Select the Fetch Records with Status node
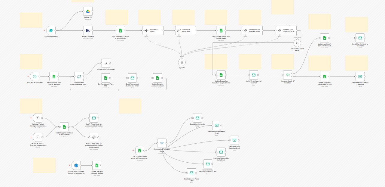The height and width of the screenshot is (187, 385). point(53,76)
